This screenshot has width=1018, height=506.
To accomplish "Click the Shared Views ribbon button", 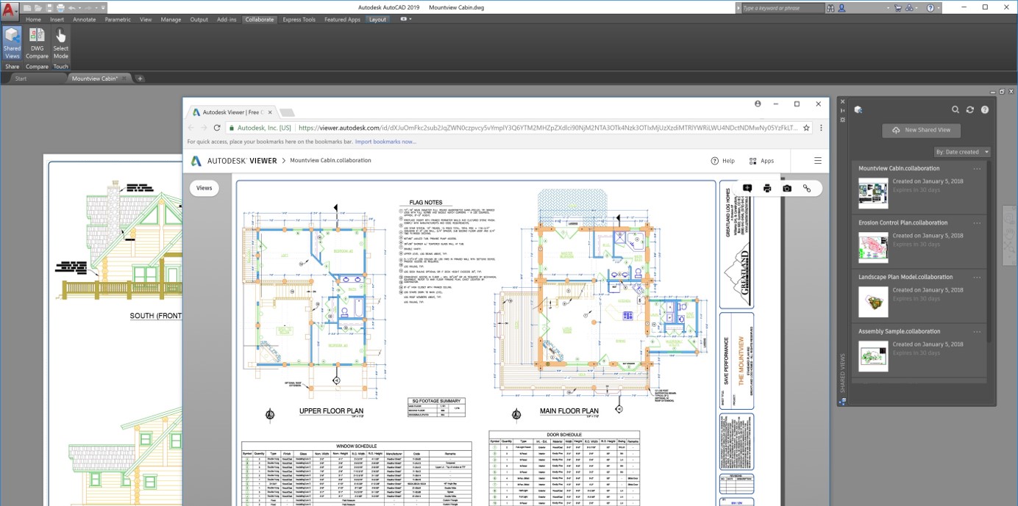I will [x=12, y=43].
